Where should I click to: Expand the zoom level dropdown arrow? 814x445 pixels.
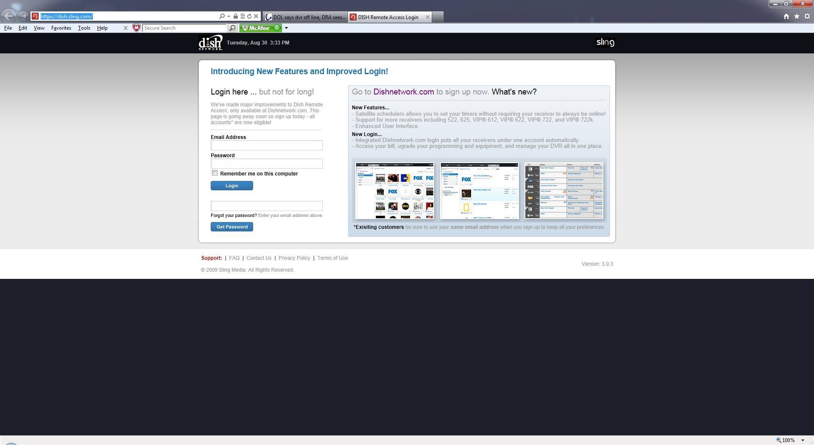click(x=803, y=440)
